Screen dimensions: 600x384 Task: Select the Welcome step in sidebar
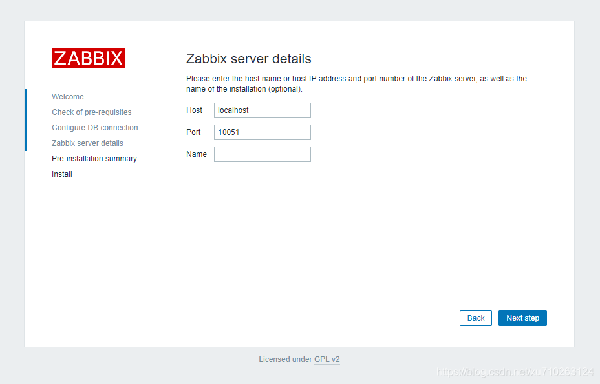68,97
